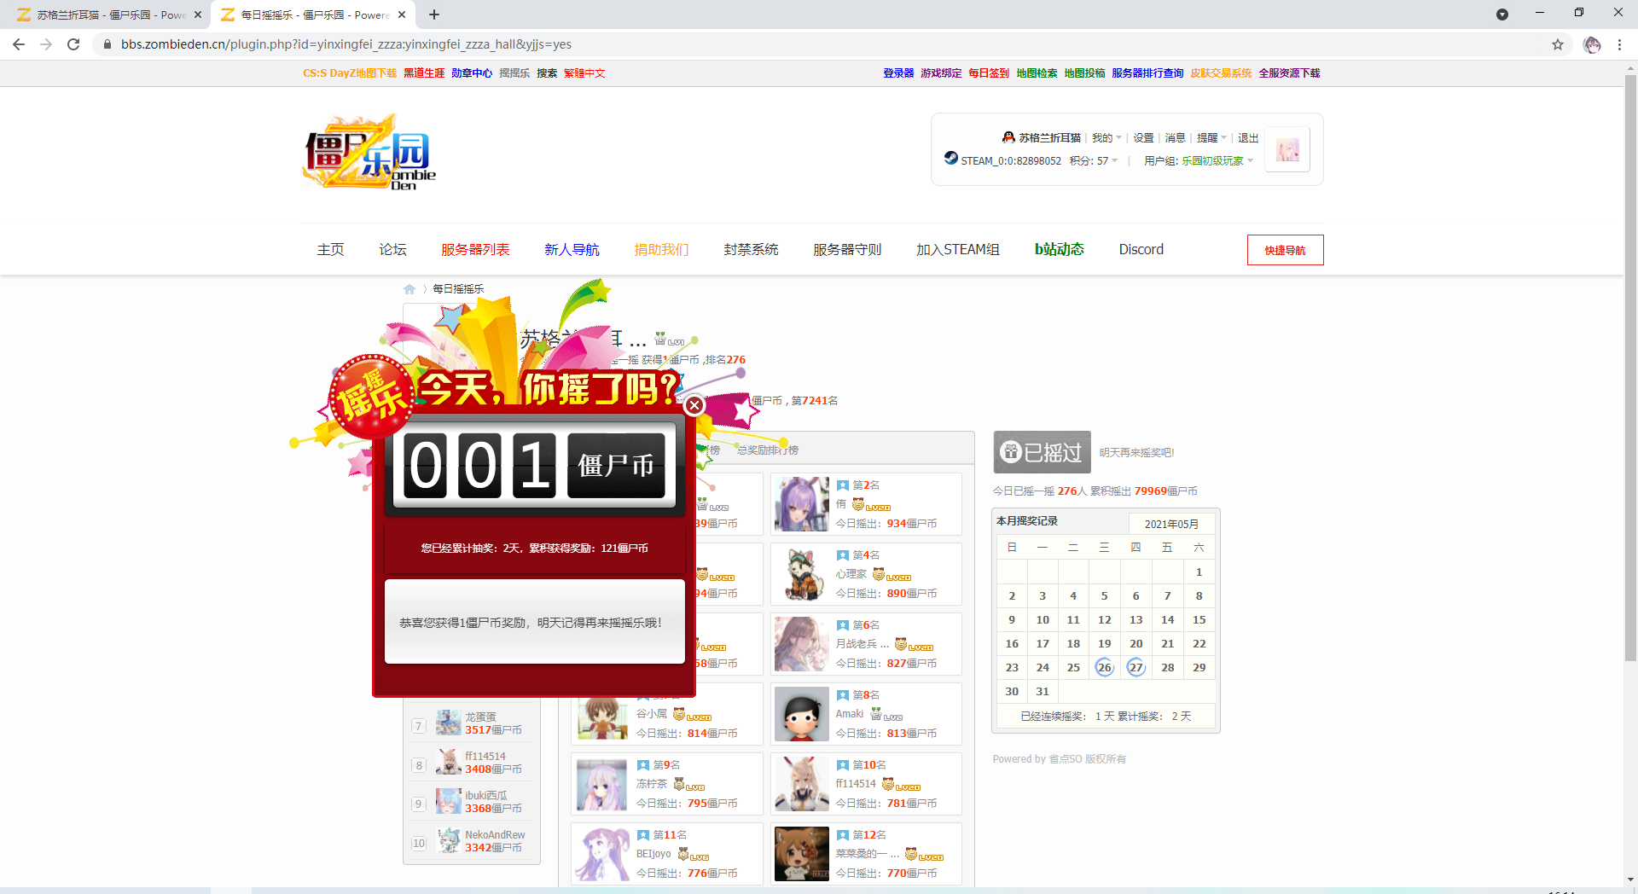Screen dimensions: 1638x894
Task: Expand the 提醒 dropdown
Action: (1210, 137)
